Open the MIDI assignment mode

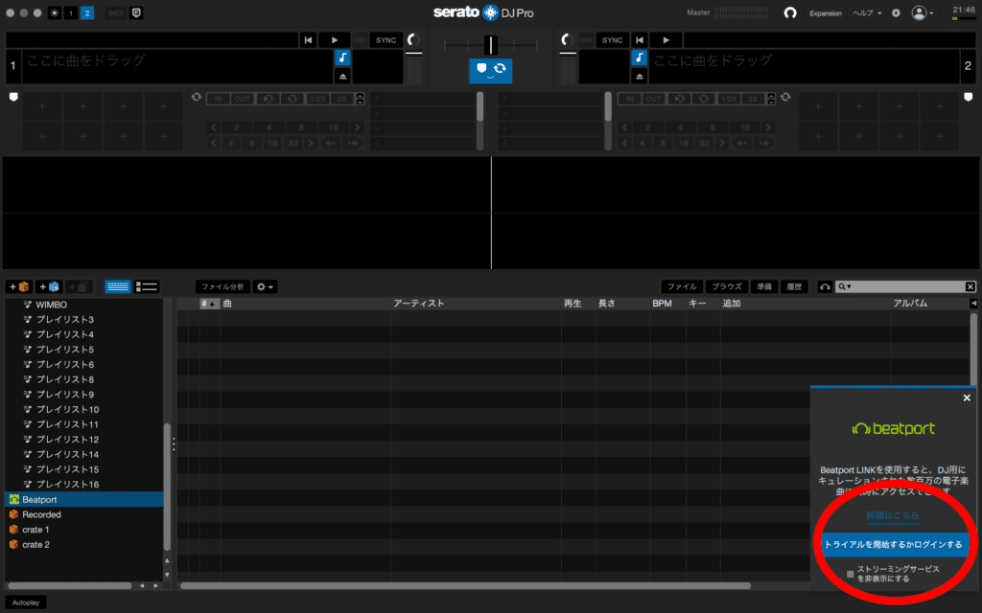pos(116,12)
